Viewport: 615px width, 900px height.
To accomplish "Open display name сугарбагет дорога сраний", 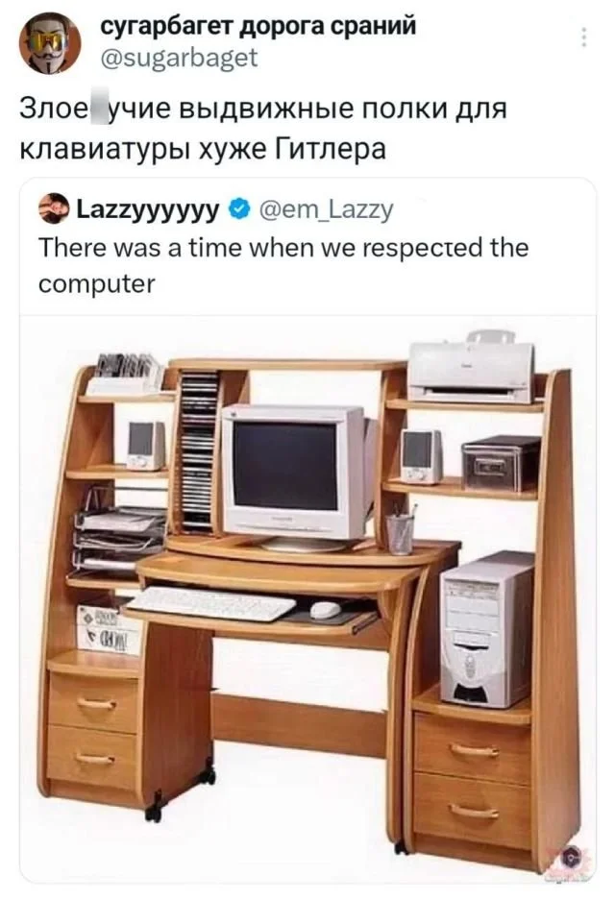I will pos(258,26).
